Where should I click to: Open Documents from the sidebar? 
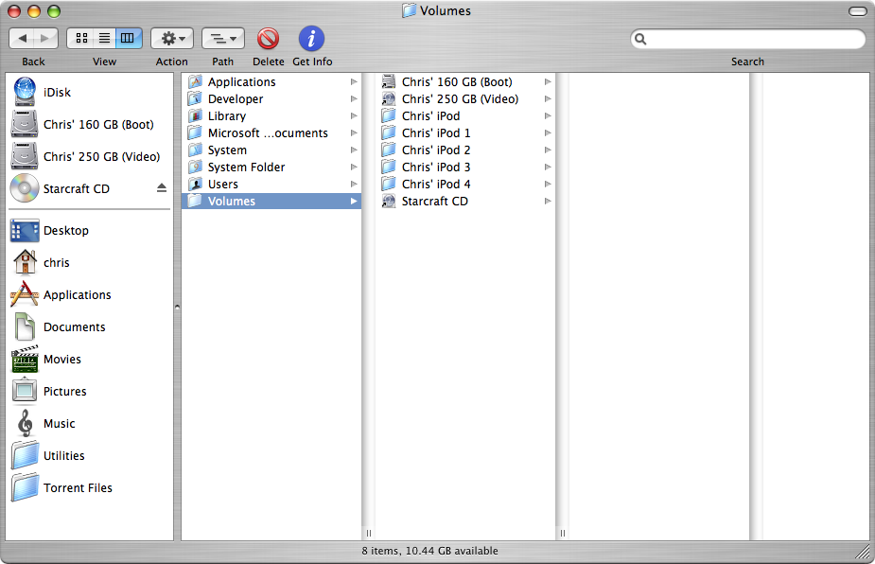(89, 327)
